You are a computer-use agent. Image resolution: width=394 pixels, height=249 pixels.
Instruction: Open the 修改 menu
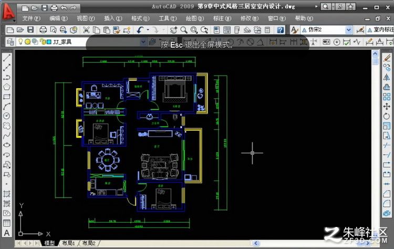pos(249,18)
